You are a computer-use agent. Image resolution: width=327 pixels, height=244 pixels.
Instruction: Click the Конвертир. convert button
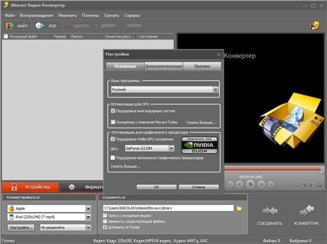[307, 216]
